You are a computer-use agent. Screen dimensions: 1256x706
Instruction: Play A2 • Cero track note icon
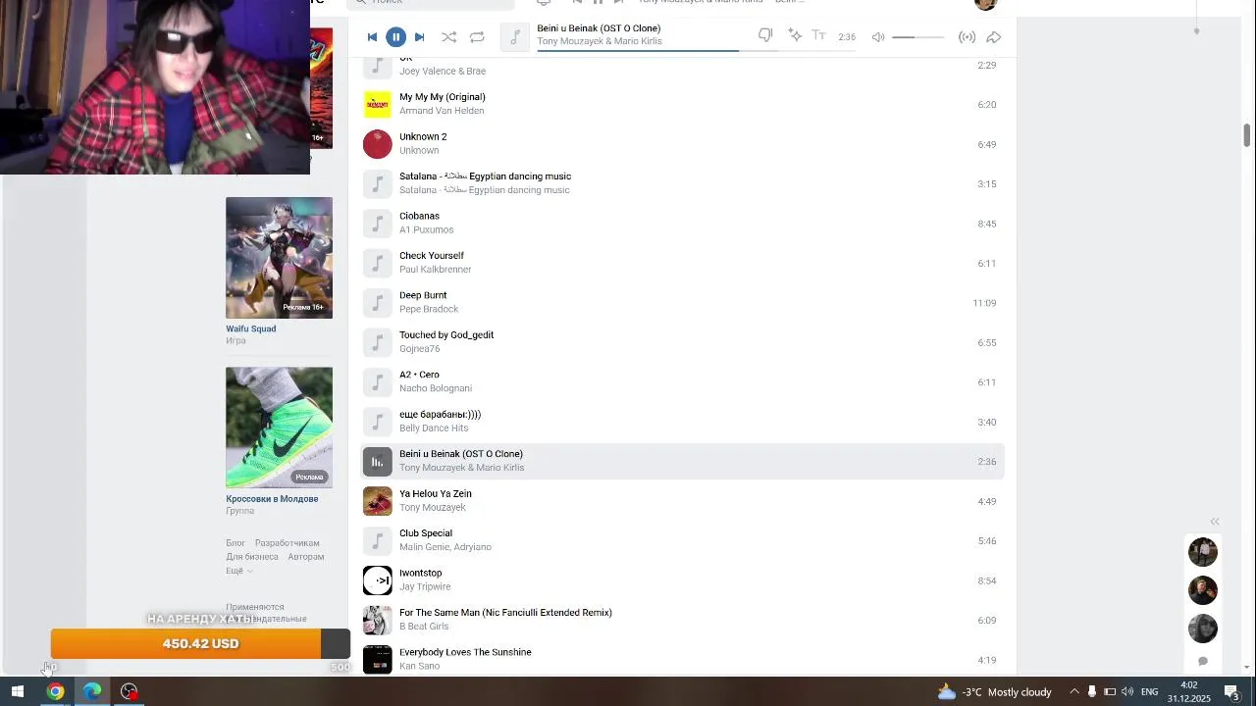pyautogui.click(x=378, y=382)
